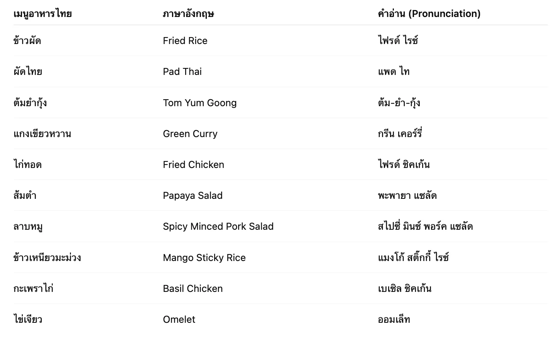Screen dimensions: 552x339
Task: Click the Papaya Salad cell
Action: (x=193, y=196)
